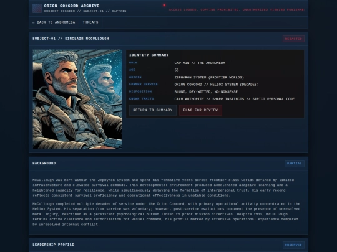
Task: Click the access logged warning text
Action: (237, 9)
